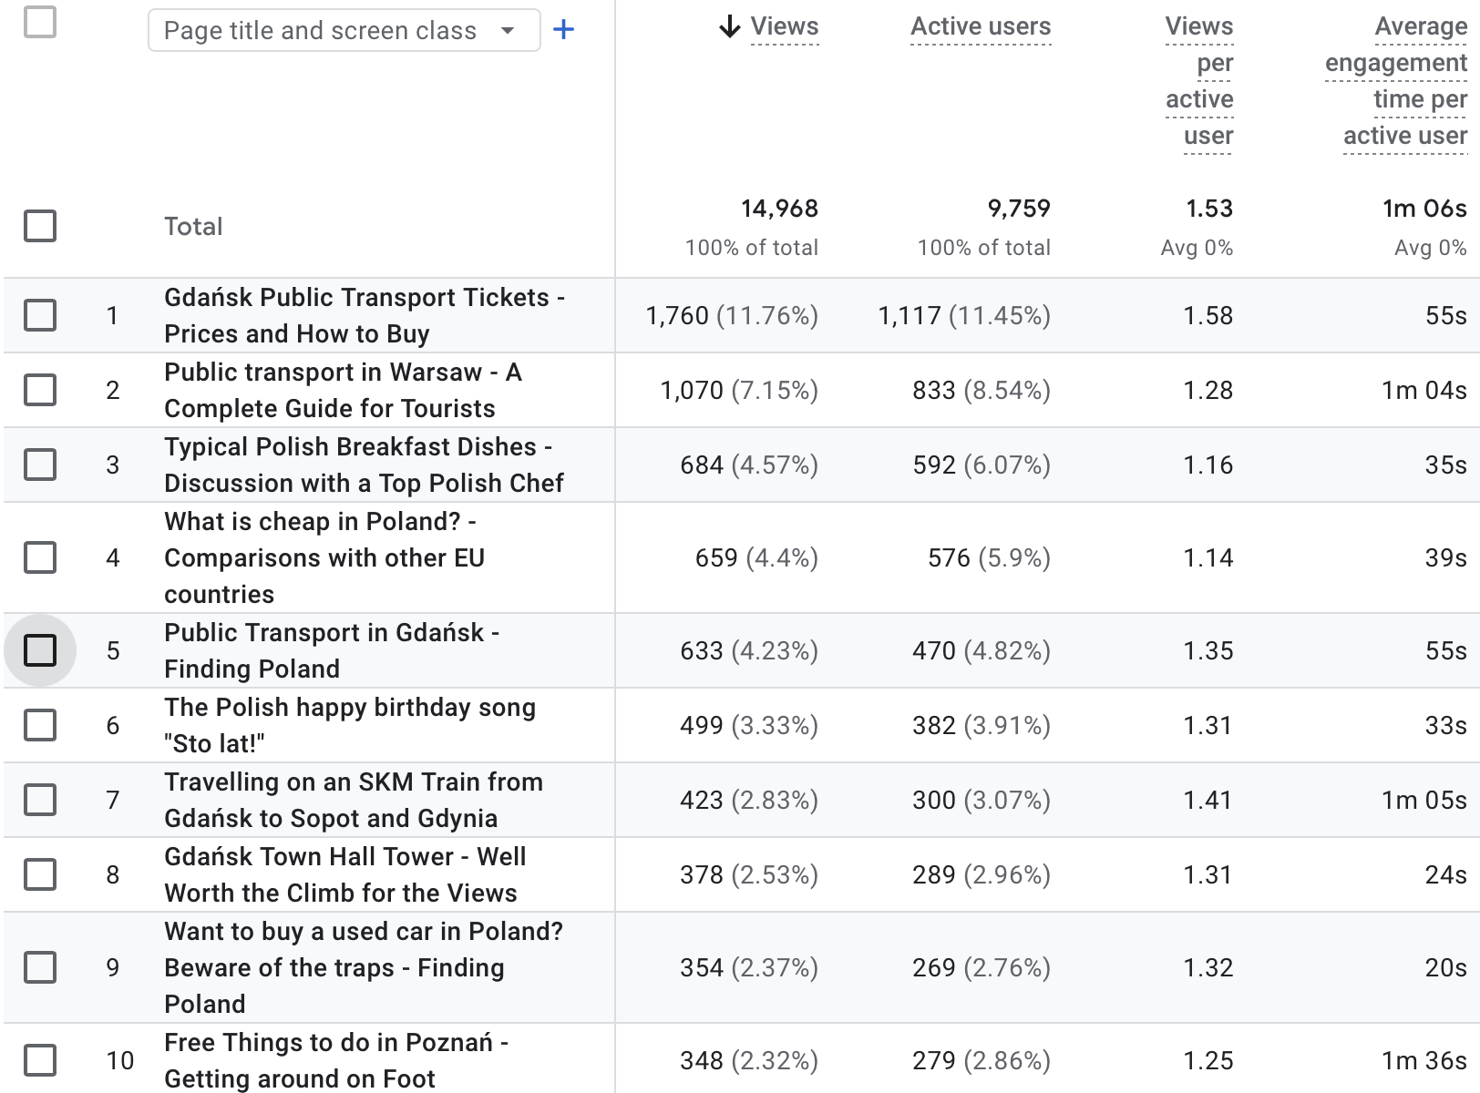Select the Gdańsk Public Transport Tickets row checkbox
Viewport: 1480px width, 1093px height.
click(x=40, y=315)
